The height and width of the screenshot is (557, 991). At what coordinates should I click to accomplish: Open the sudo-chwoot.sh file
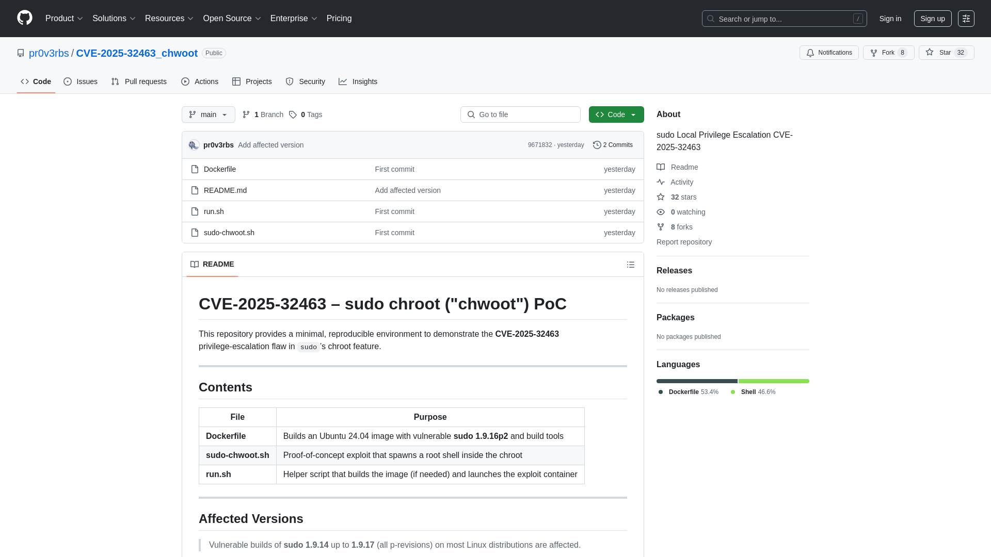[229, 233]
